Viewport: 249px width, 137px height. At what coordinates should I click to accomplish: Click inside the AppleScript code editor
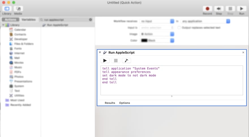(x=172, y=80)
